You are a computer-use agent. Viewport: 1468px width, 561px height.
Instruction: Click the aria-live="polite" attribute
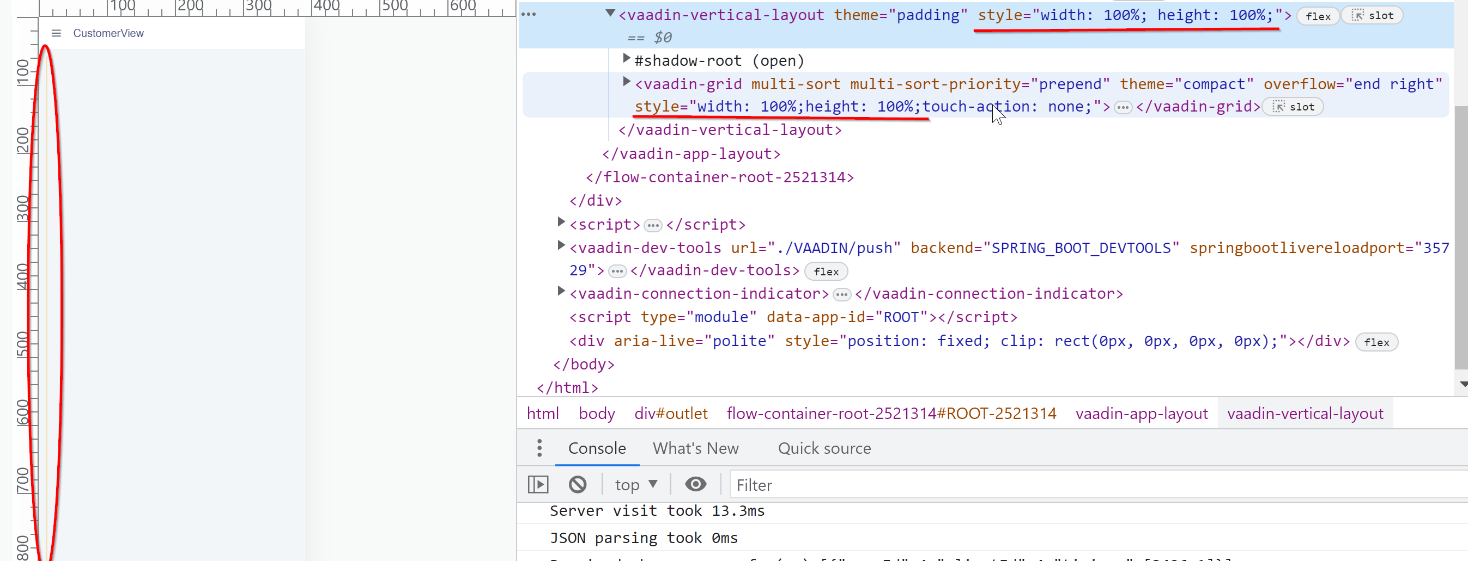(x=694, y=341)
